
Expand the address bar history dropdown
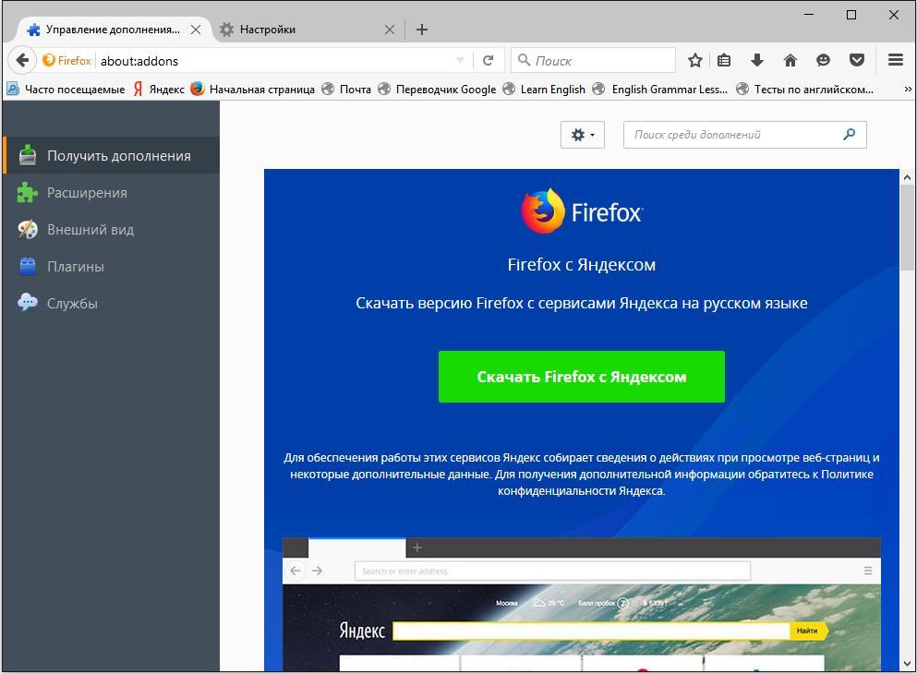[460, 61]
